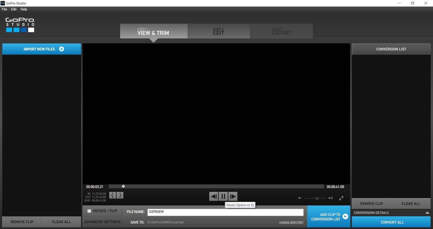
Task: Enter fullscreen preview mode
Action: [x=341, y=198]
